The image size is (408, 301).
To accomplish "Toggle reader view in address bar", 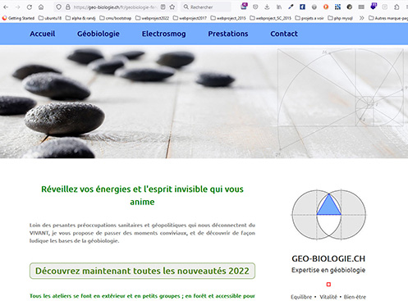I will pos(163,7).
